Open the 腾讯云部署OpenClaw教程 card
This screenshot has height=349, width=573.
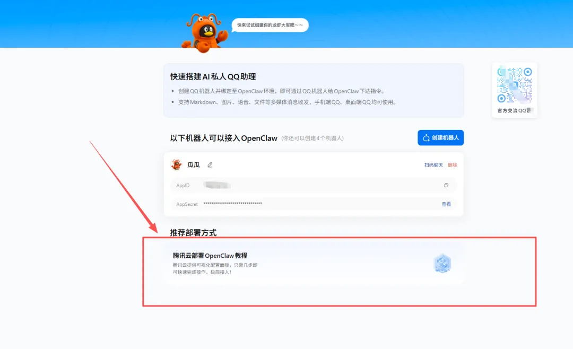click(x=314, y=264)
